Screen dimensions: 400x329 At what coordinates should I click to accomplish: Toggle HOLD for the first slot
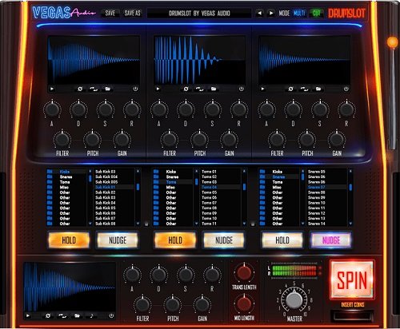[69, 240]
